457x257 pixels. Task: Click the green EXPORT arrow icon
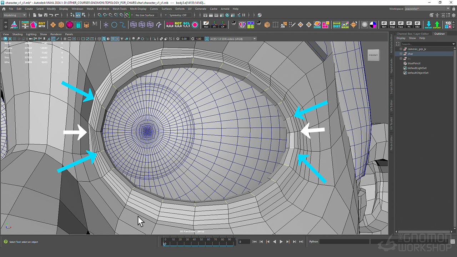click(437, 25)
